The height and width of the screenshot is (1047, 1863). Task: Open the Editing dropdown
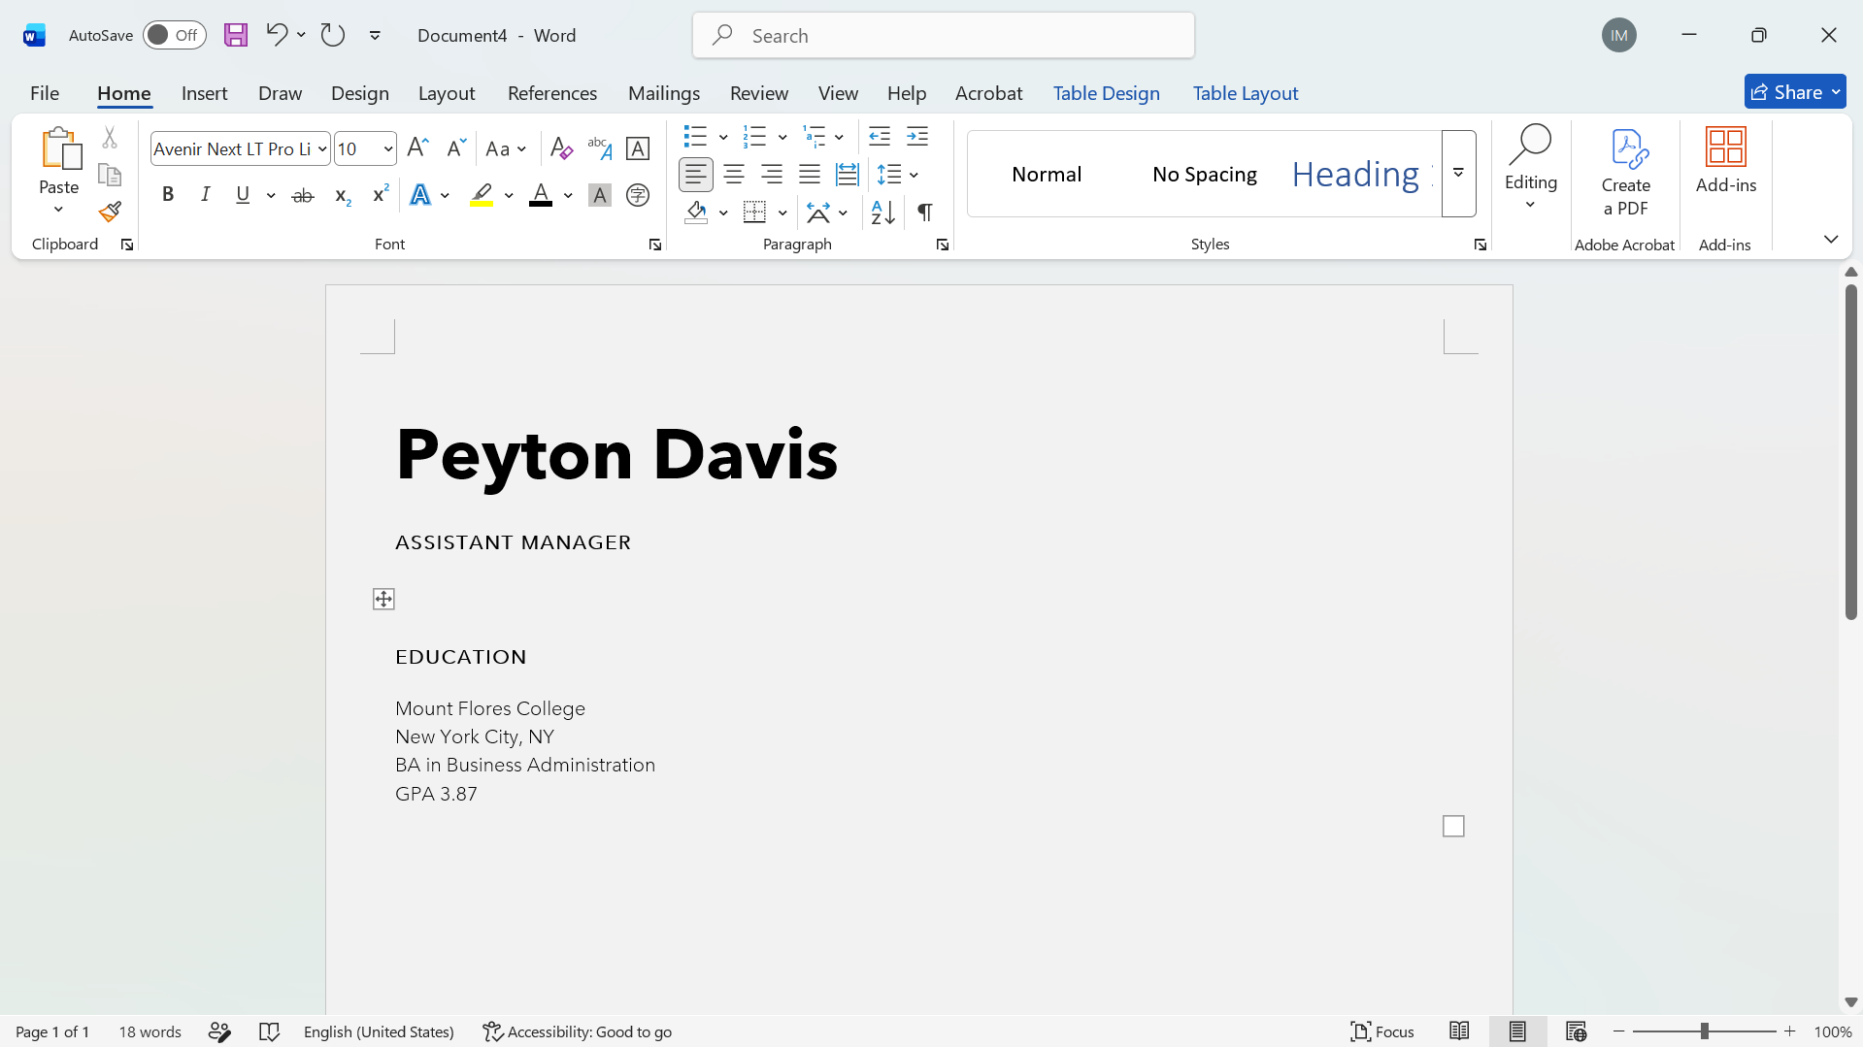pyautogui.click(x=1531, y=169)
